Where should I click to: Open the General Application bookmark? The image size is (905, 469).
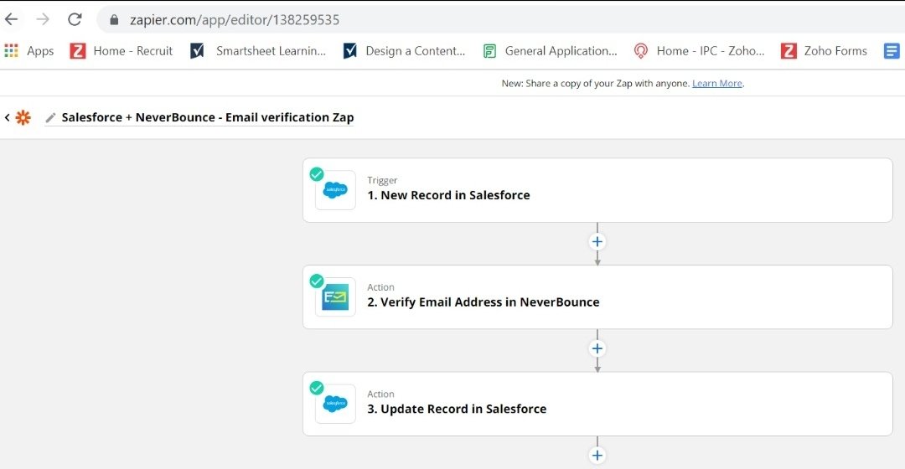pos(550,51)
